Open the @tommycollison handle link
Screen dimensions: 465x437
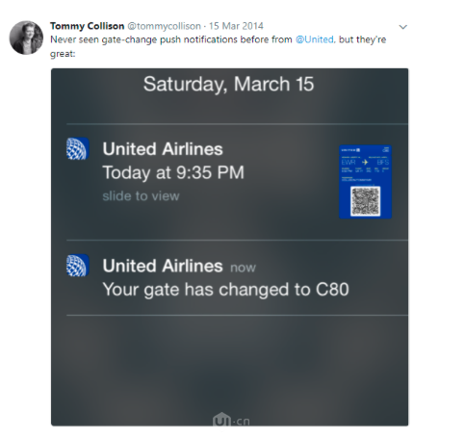pos(164,26)
